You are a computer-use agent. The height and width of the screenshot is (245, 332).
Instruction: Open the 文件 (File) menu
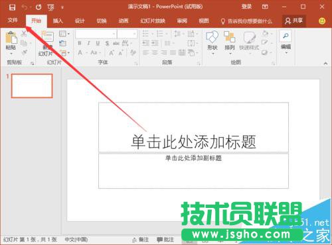[13, 21]
